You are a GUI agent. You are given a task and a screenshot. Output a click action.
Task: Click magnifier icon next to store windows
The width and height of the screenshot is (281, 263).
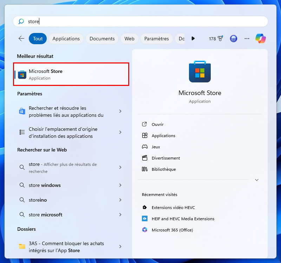(22, 185)
